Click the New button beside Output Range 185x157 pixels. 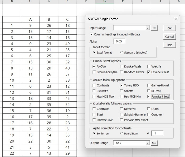(154, 143)
